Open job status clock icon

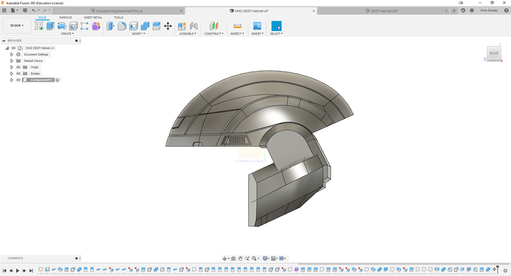(472, 10)
